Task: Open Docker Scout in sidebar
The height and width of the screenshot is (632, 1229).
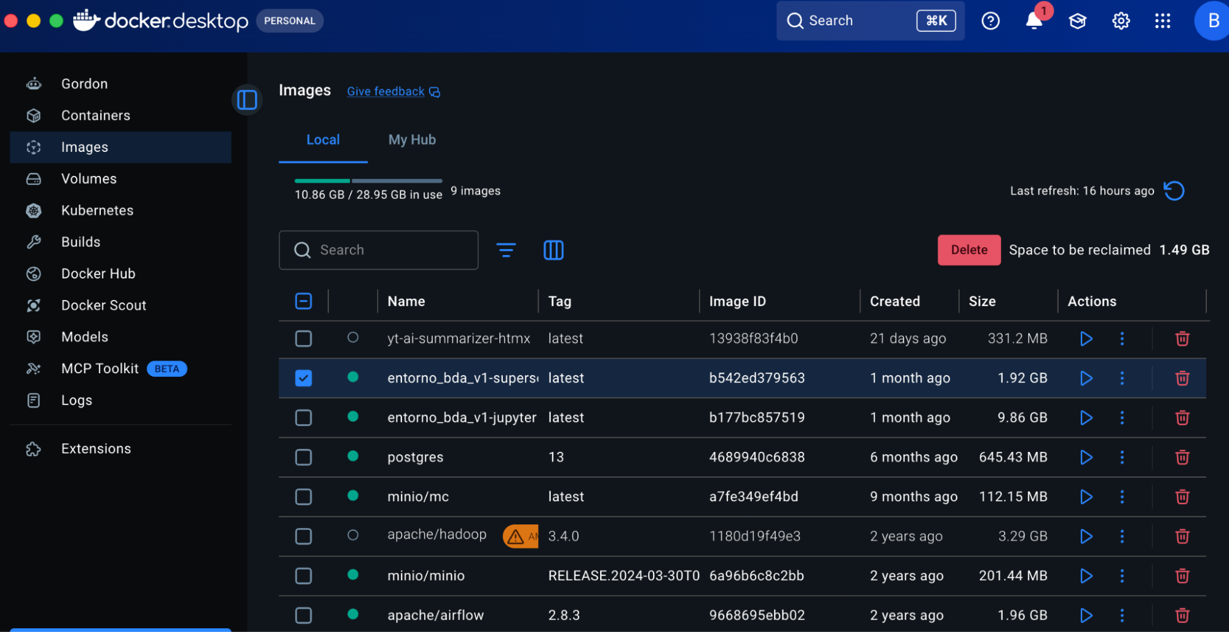Action: (121, 306)
